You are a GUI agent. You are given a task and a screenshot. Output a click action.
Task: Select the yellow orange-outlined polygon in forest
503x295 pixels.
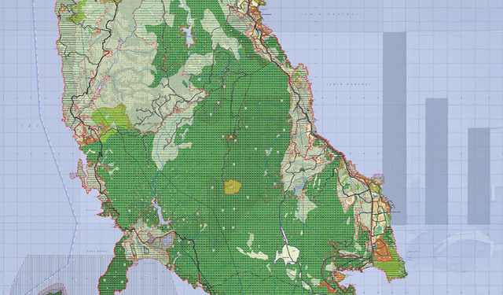click(x=233, y=186)
